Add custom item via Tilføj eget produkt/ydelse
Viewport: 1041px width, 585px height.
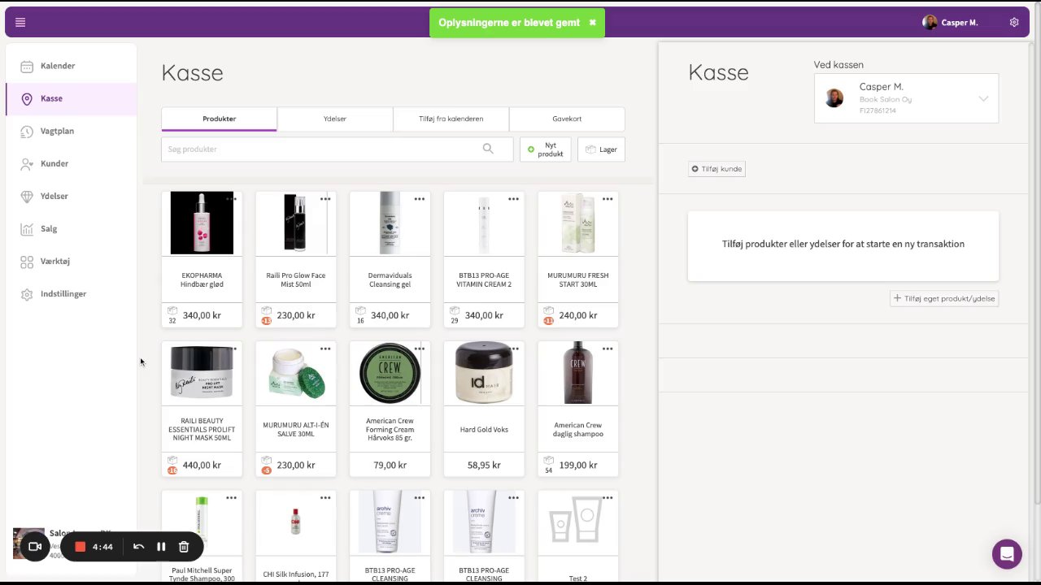tap(944, 298)
